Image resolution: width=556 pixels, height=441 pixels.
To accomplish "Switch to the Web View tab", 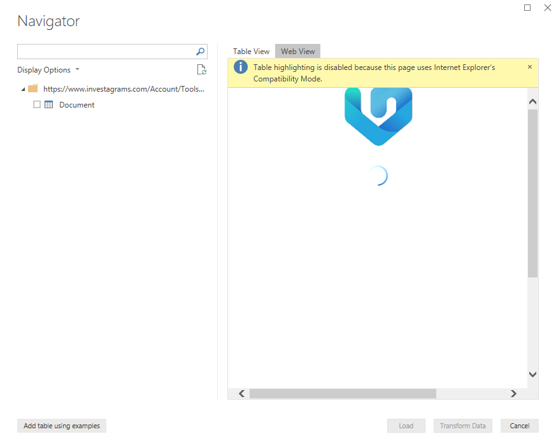I will coord(298,52).
